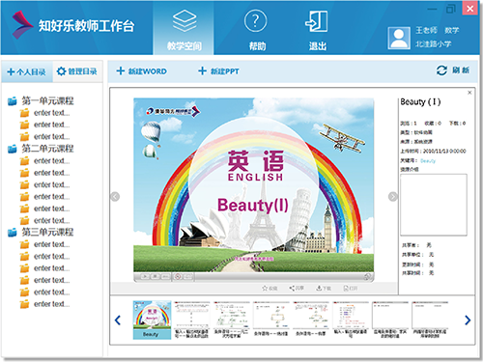Switch to the 管理目录 tab
Screen dimensions: 483x362
click(x=77, y=71)
